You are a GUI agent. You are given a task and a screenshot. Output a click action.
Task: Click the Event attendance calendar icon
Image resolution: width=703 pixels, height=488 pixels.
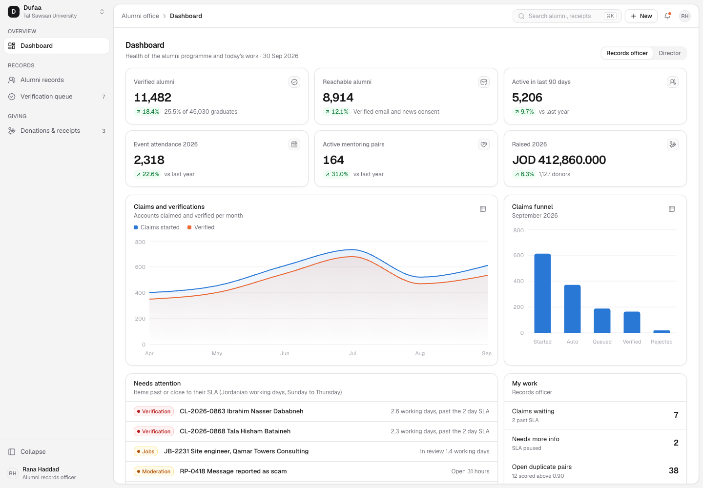pos(294,144)
